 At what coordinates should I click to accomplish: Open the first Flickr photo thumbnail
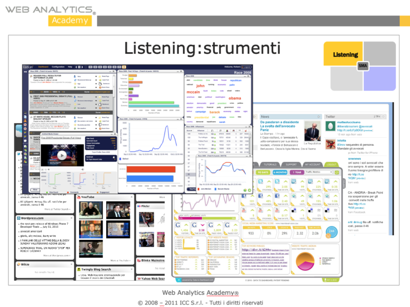point(147,220)
